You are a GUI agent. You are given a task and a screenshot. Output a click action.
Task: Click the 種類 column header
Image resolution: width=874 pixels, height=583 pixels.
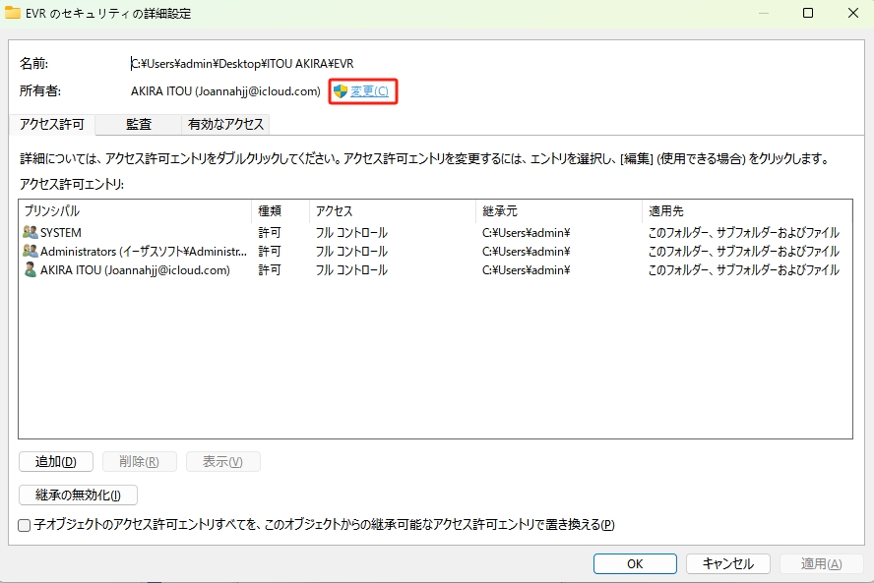[280, 211]
